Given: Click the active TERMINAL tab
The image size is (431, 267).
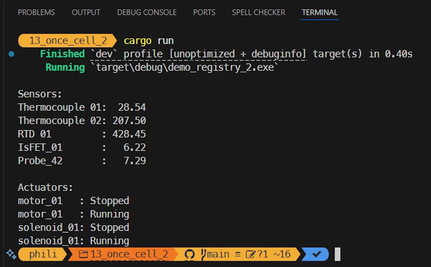Looking at the screenshot, I should [319, 12].
